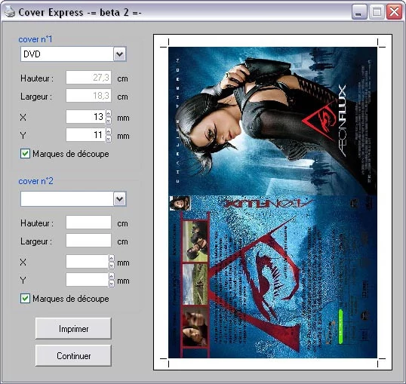Click the Imprimer button
The height and width of the screenshot is (384, 406).
(73, 329)
